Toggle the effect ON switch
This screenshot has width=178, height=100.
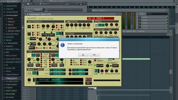click(96, 25)
